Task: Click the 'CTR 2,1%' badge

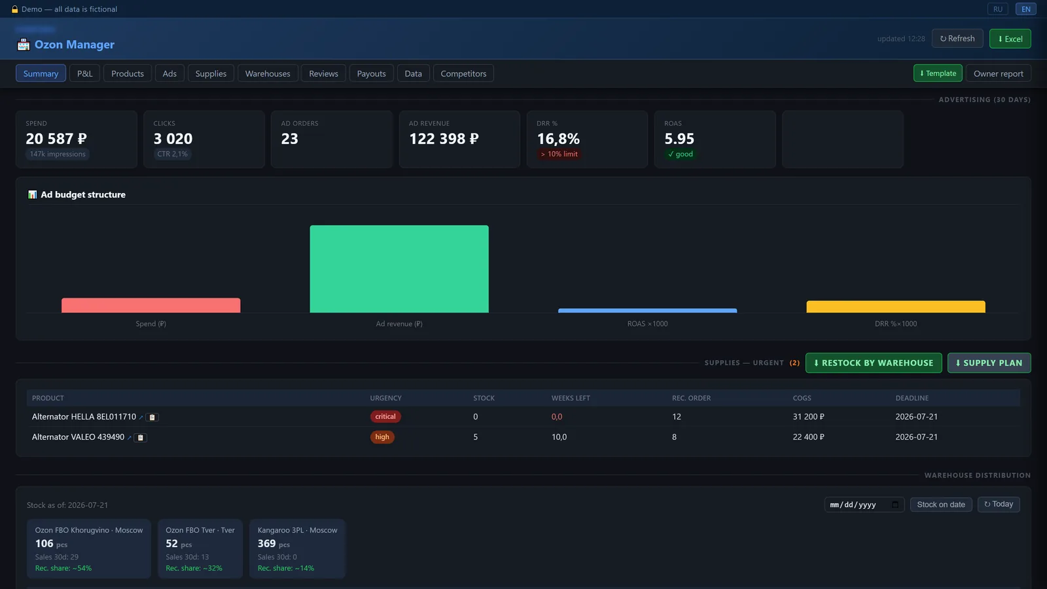Action: [172, 154]
